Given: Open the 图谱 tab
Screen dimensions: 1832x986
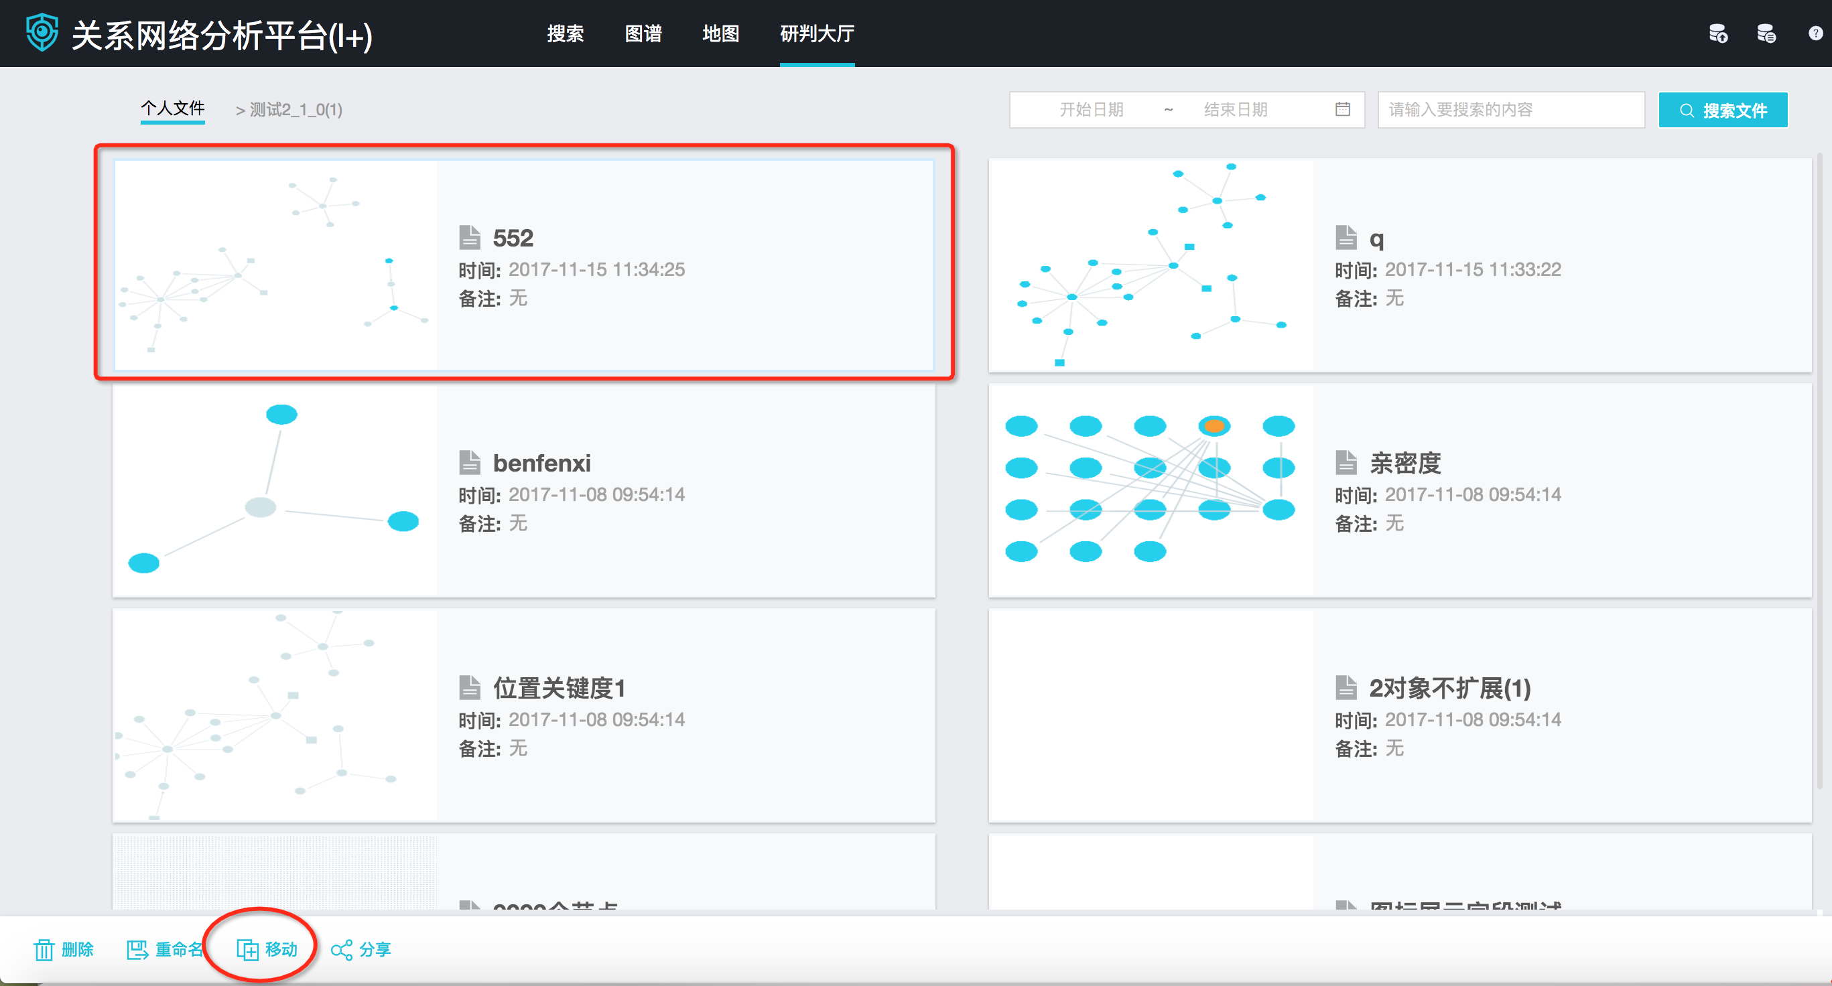Looking at the screenshot, I should 643,33.
